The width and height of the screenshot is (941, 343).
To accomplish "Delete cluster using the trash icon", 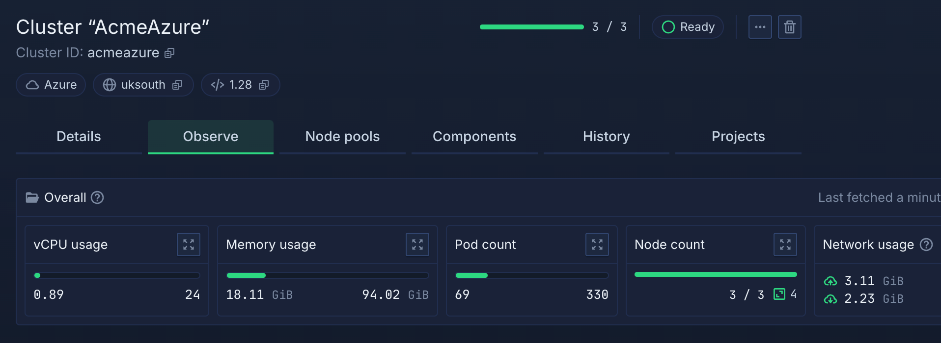I will [x=789, y=27].
